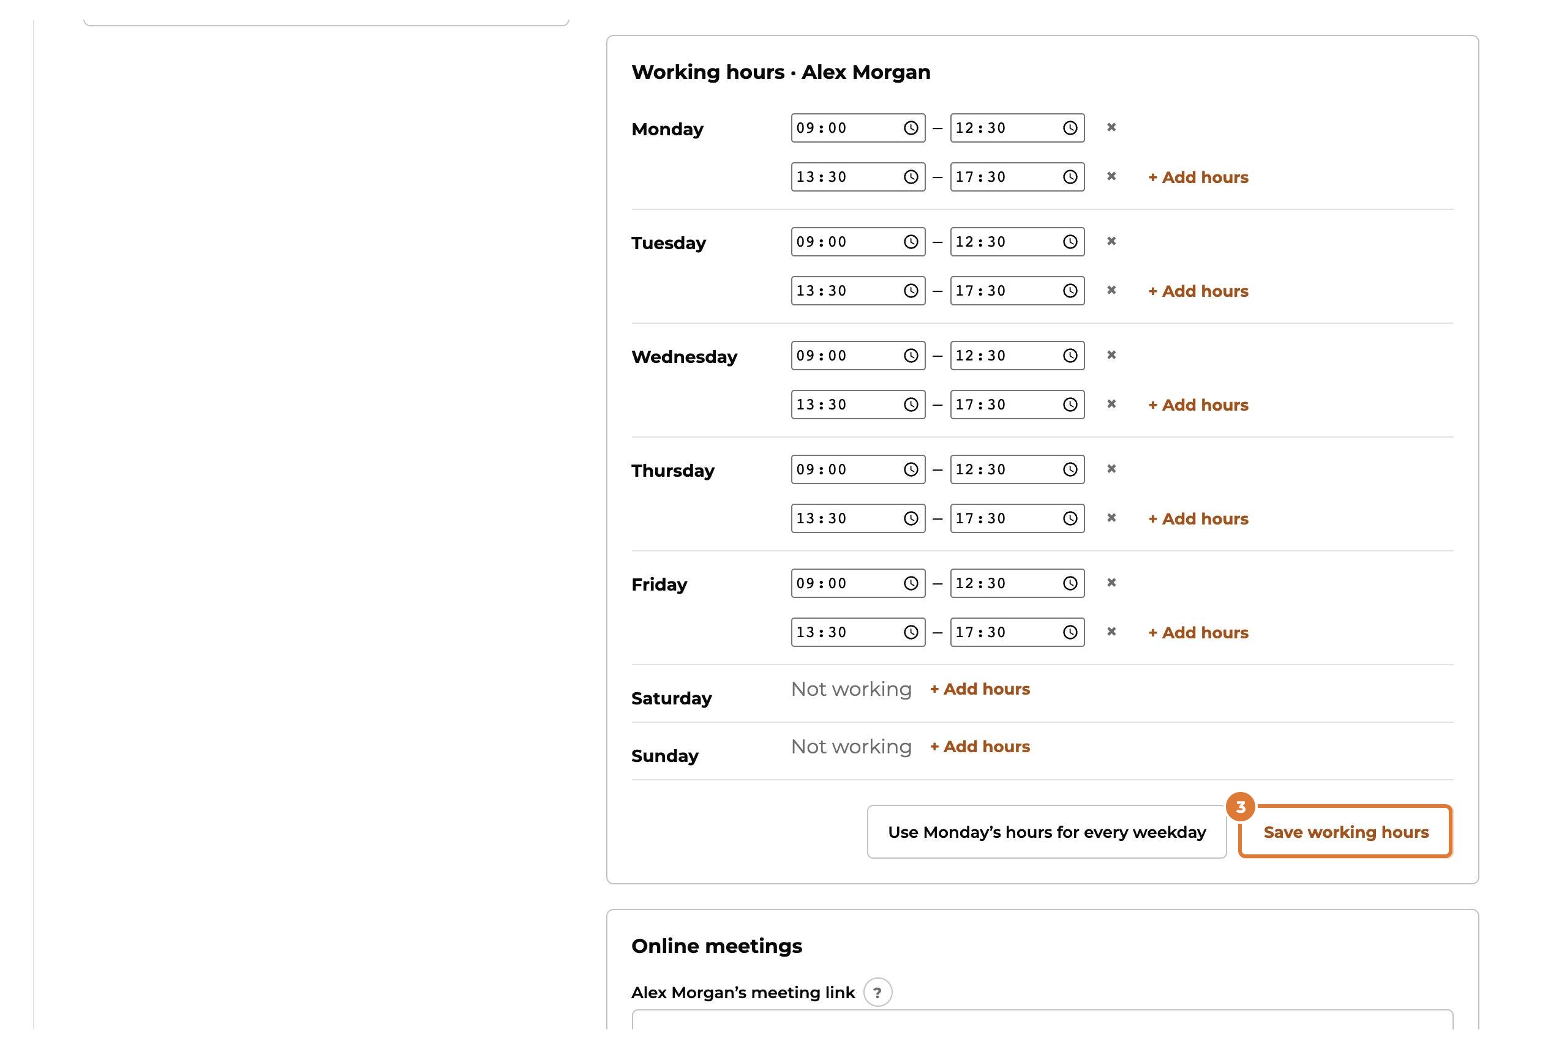Remove Monday's 13:30–17:30 time slot
Screen dimensions: 1548x1049
click(1111, 176)
